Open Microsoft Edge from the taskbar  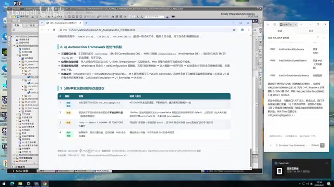(12, 183)
